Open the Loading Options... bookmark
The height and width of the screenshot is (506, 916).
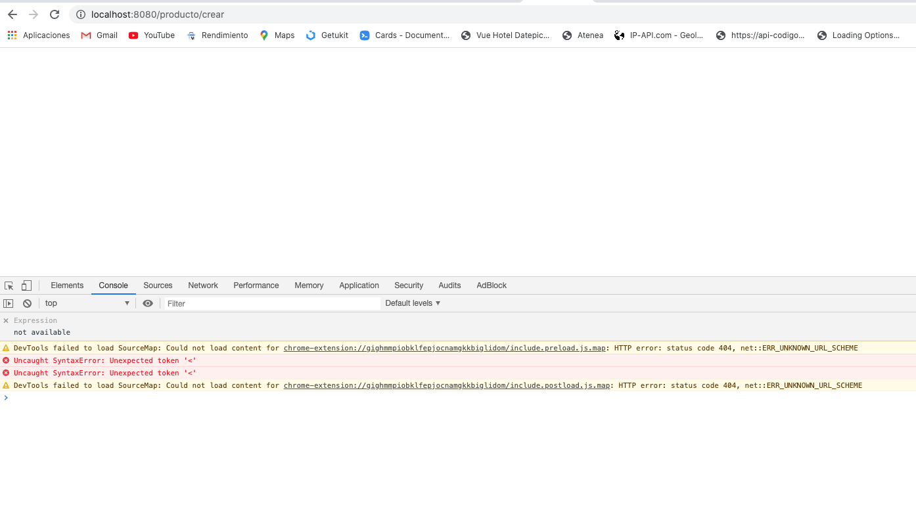[x=859, y=35]
